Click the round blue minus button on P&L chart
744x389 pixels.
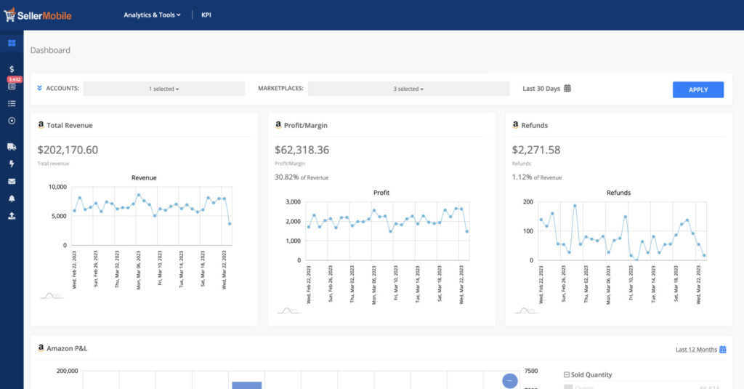tap(509, 380)
